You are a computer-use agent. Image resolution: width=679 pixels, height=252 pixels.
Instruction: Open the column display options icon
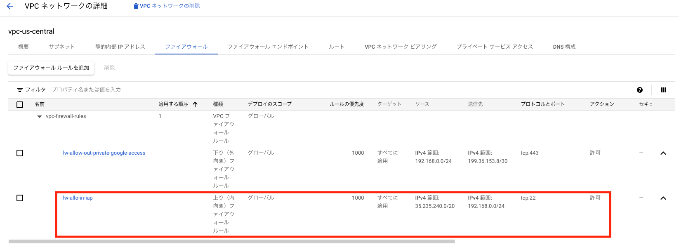pos(663,90)
